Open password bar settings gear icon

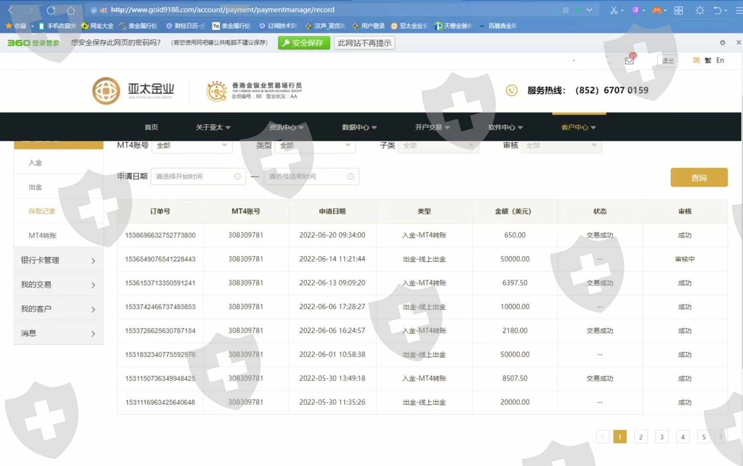722,42
